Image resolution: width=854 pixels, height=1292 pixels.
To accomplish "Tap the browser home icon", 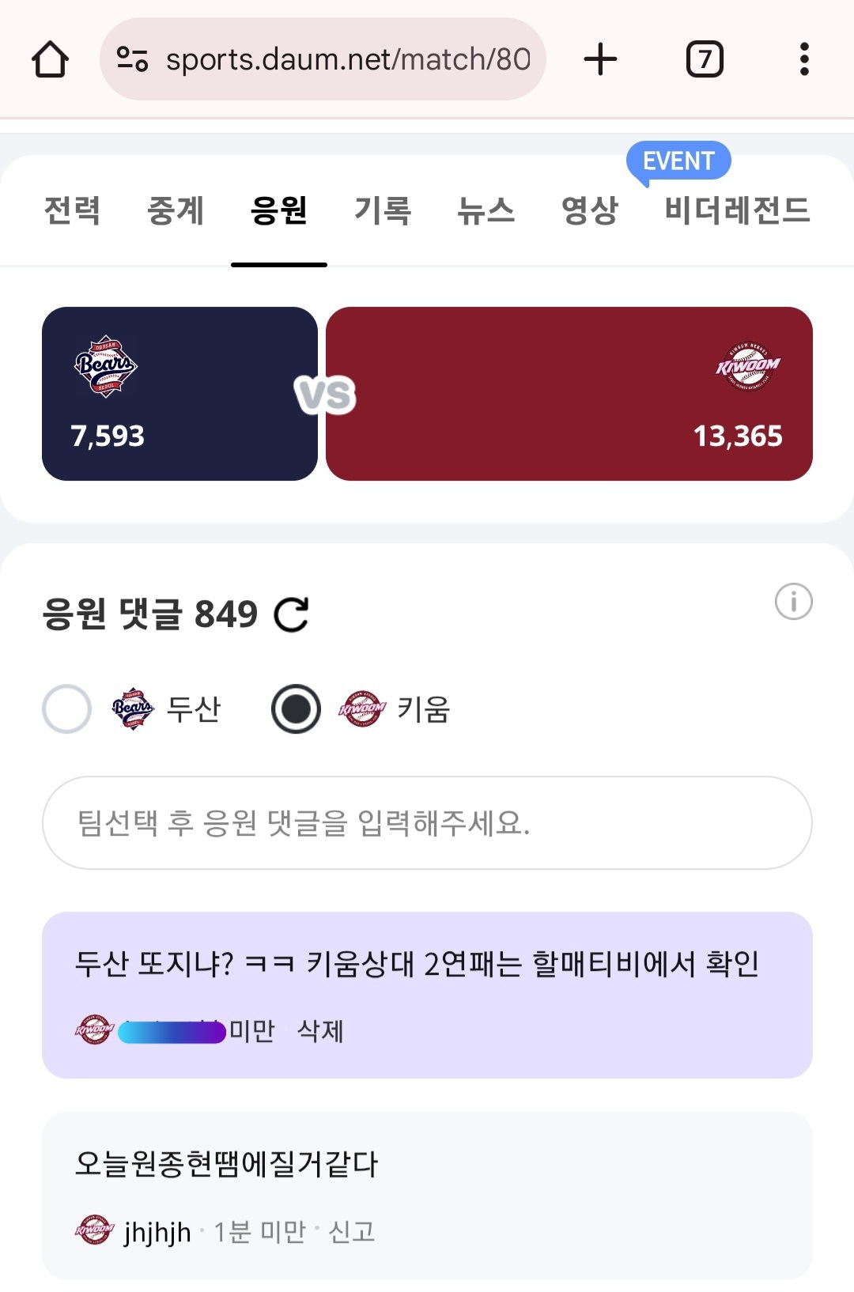I will coord(50,59).
